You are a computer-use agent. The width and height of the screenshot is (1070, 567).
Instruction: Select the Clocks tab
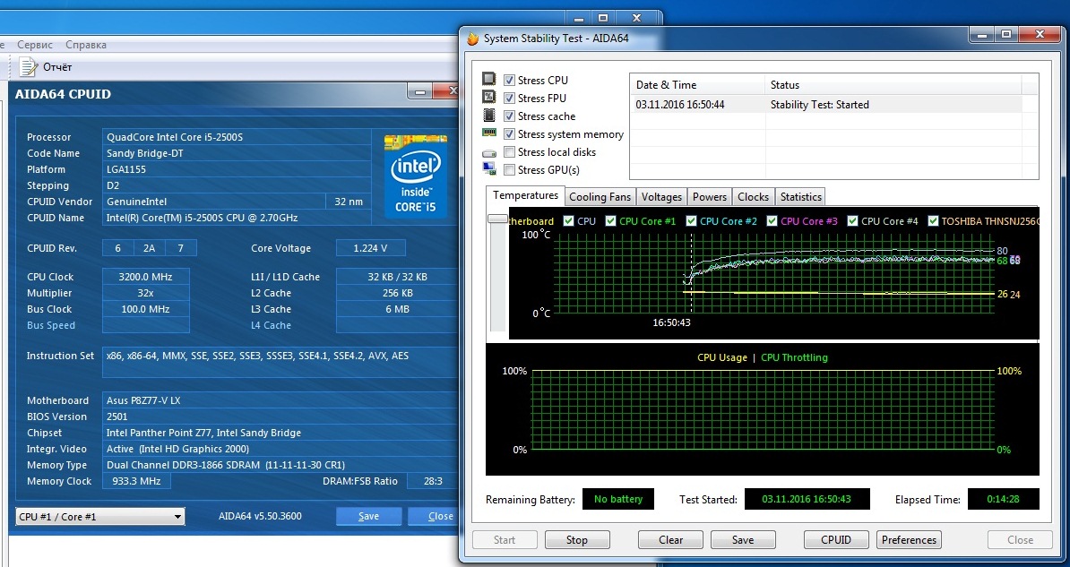(754, 196)
